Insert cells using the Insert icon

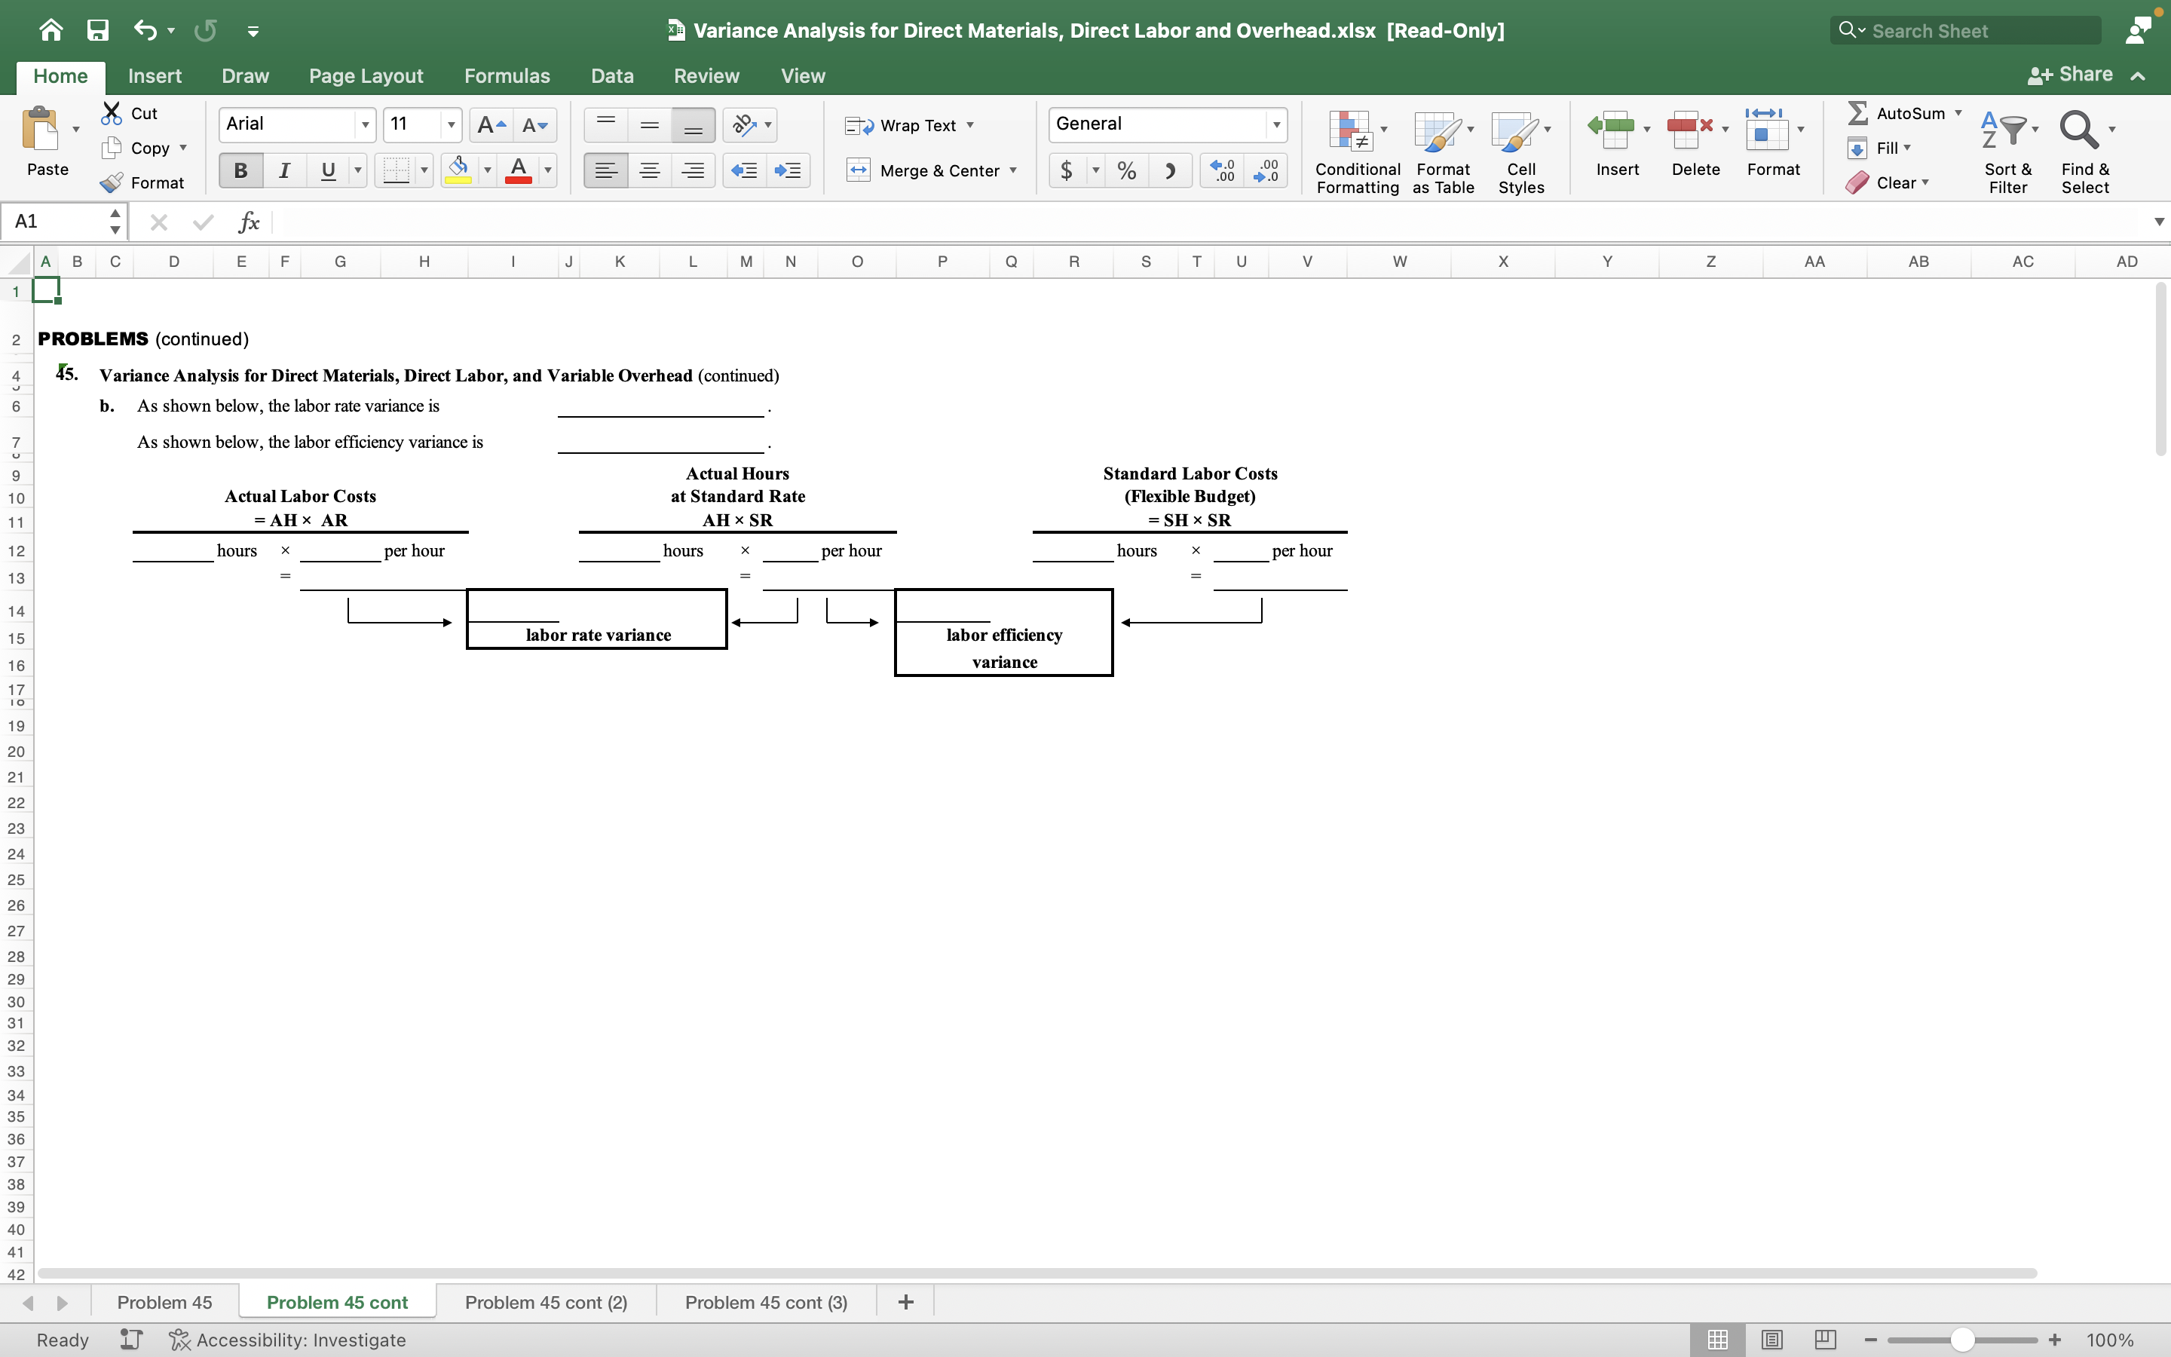1611,130
